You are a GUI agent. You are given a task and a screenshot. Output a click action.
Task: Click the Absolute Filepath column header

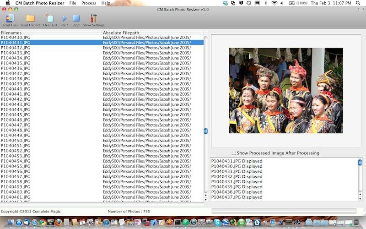pos(153,33)
